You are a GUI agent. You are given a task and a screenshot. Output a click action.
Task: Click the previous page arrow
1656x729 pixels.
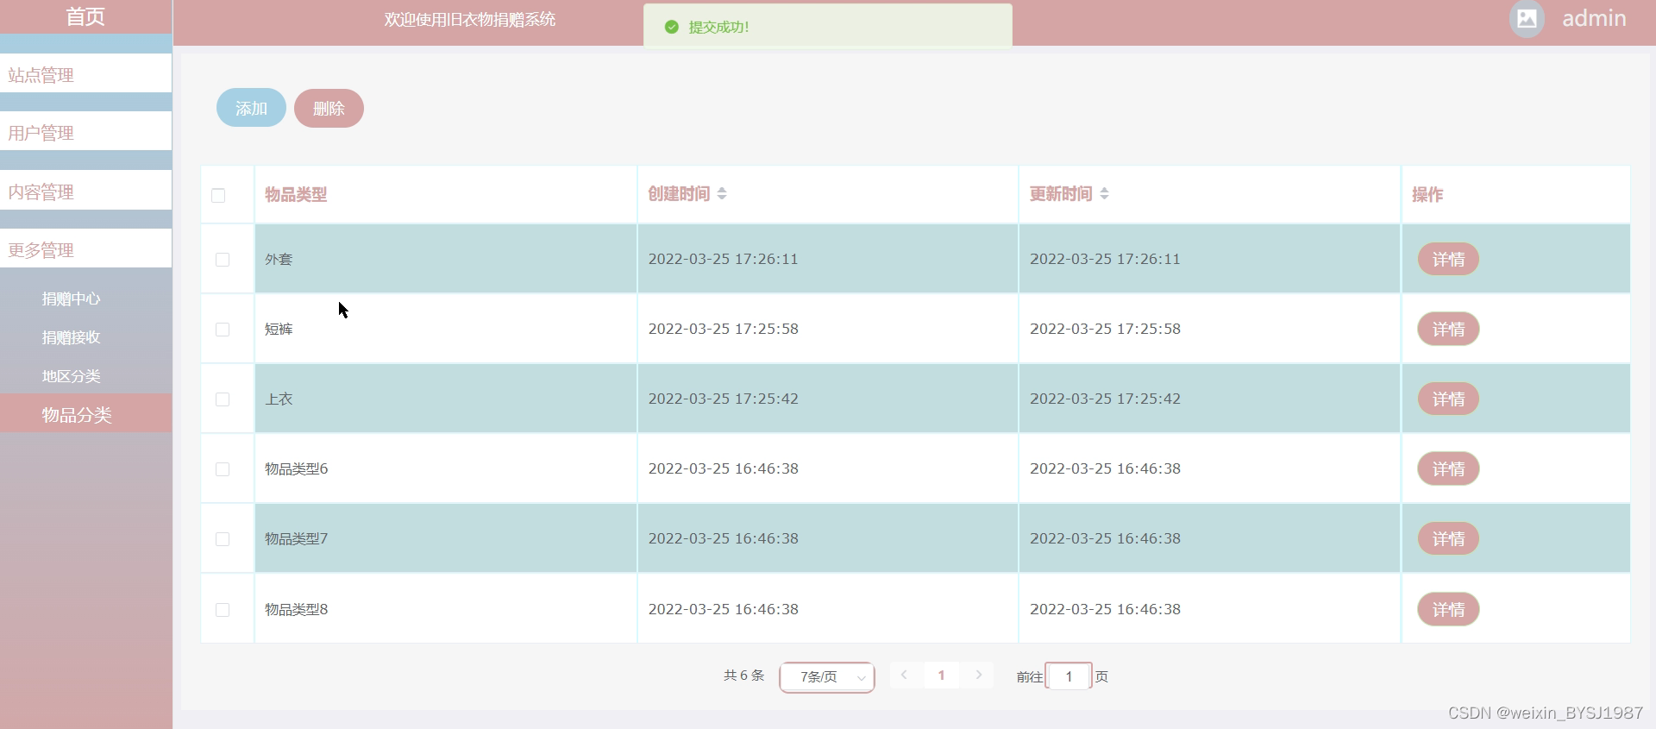(904, 675)
